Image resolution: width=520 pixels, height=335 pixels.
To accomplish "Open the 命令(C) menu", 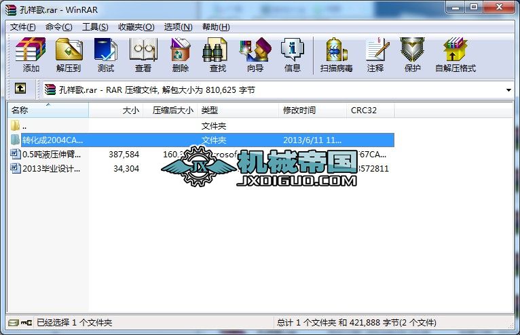I will tap(58, 27).
